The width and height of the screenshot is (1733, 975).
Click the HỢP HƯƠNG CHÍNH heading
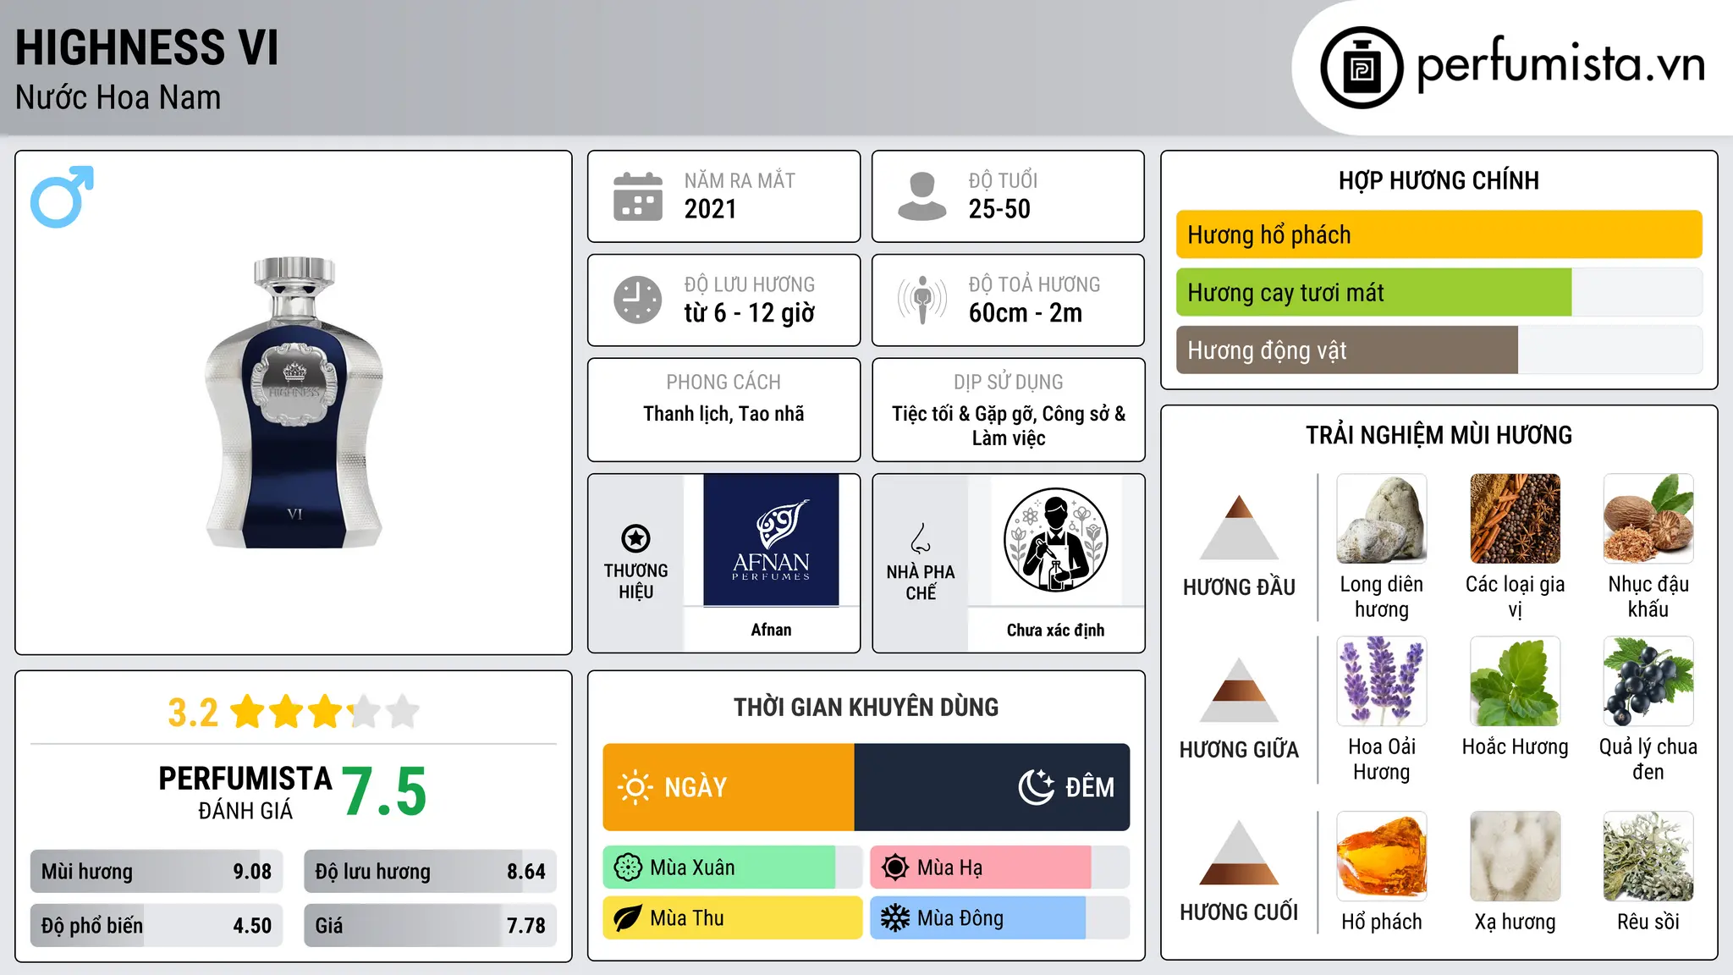click(x=1439, y=181)
